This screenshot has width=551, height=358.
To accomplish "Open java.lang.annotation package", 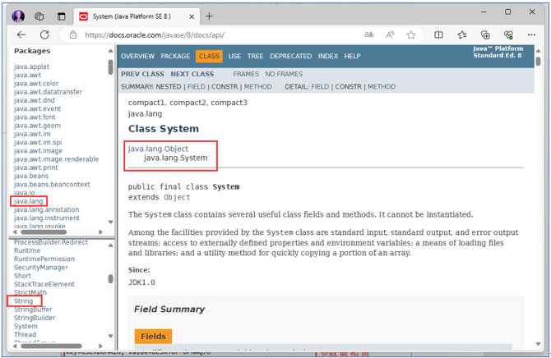I will (x=46, y=210).
